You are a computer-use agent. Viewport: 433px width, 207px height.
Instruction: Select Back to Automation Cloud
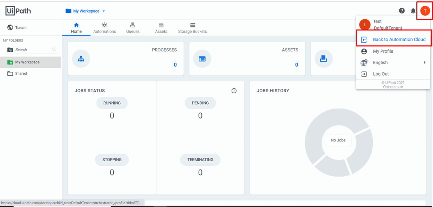(x=394, y=40)
